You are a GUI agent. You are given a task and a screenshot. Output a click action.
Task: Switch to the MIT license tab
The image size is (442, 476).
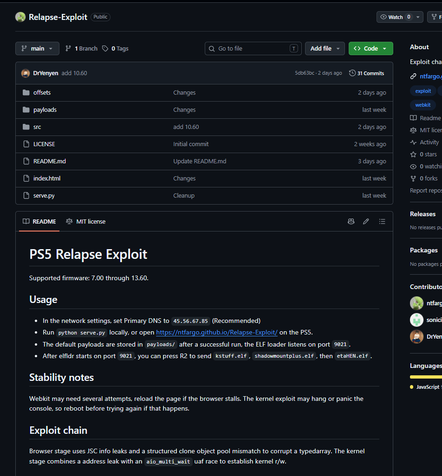86,222
